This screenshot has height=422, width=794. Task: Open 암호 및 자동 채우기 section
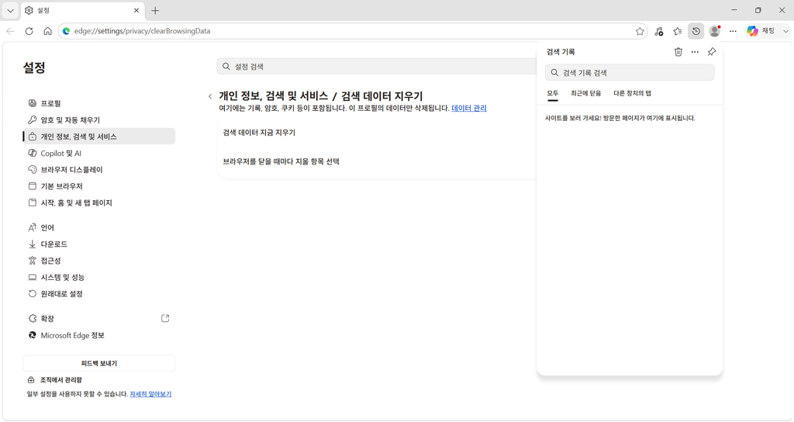point(99,120)
